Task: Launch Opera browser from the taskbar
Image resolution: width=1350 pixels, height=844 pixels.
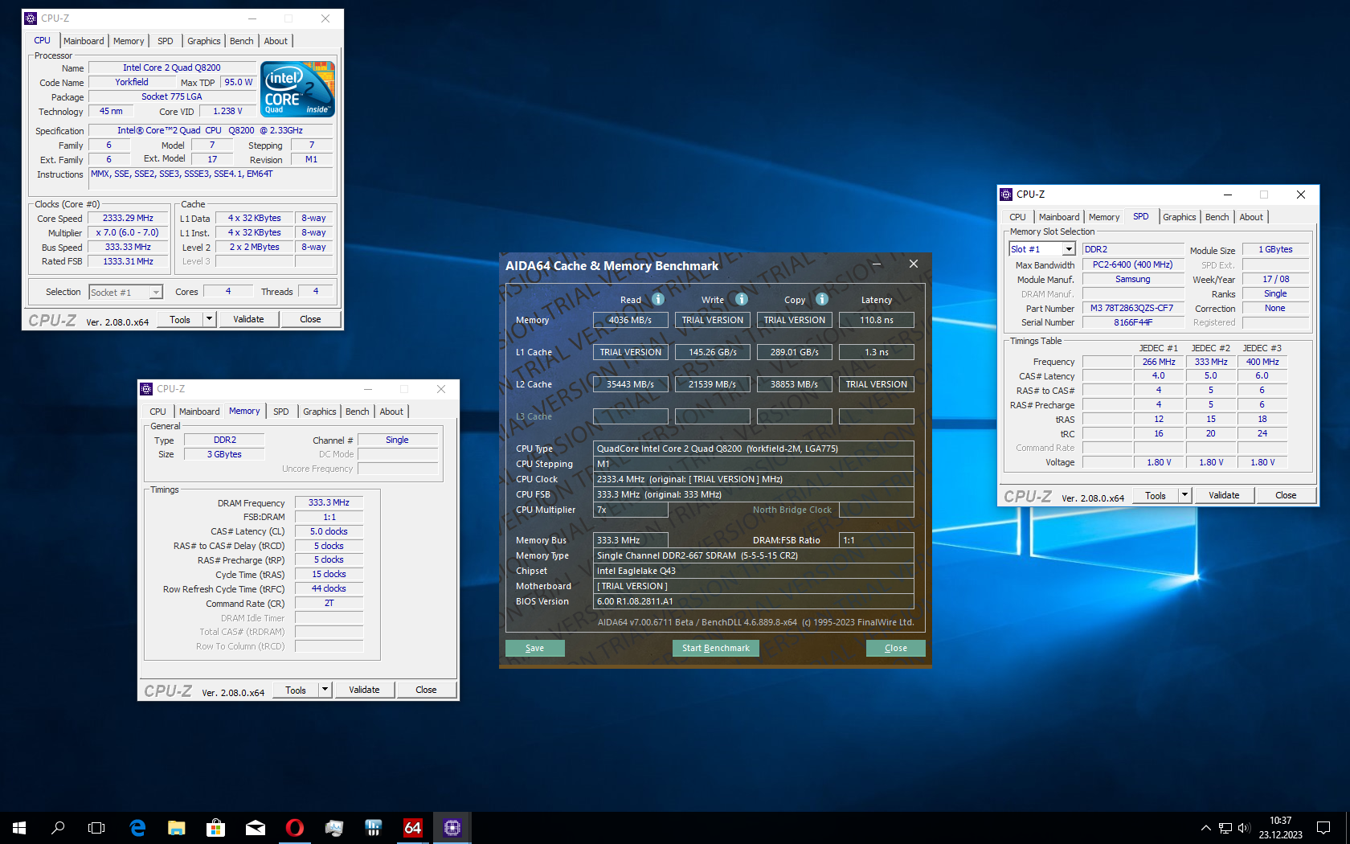Action: 294,827
